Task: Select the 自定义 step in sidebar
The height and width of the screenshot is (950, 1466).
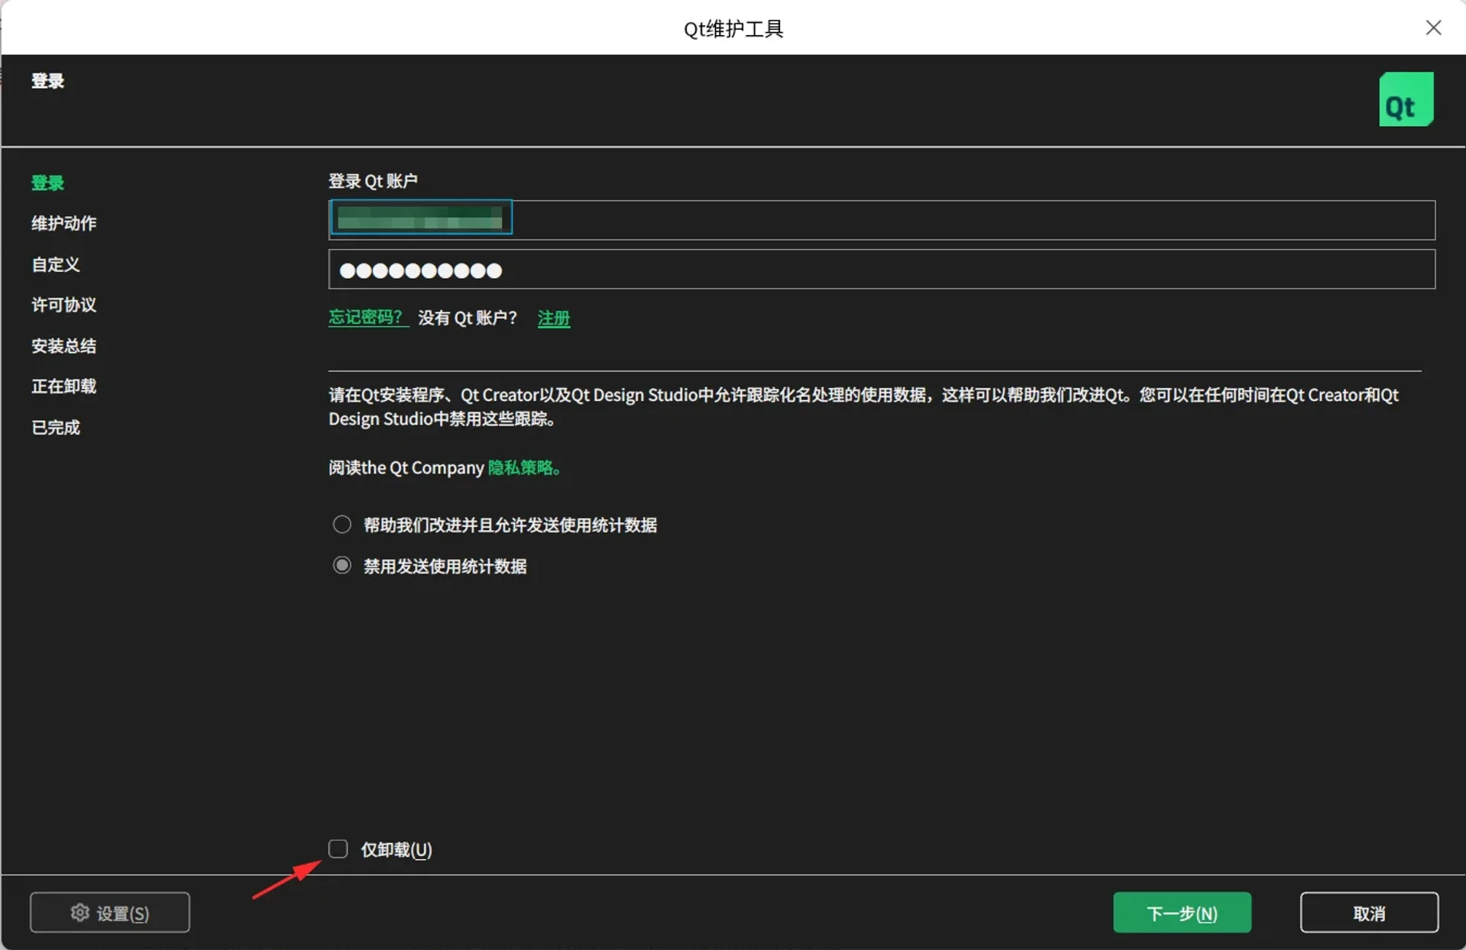Action: (54, 264)
